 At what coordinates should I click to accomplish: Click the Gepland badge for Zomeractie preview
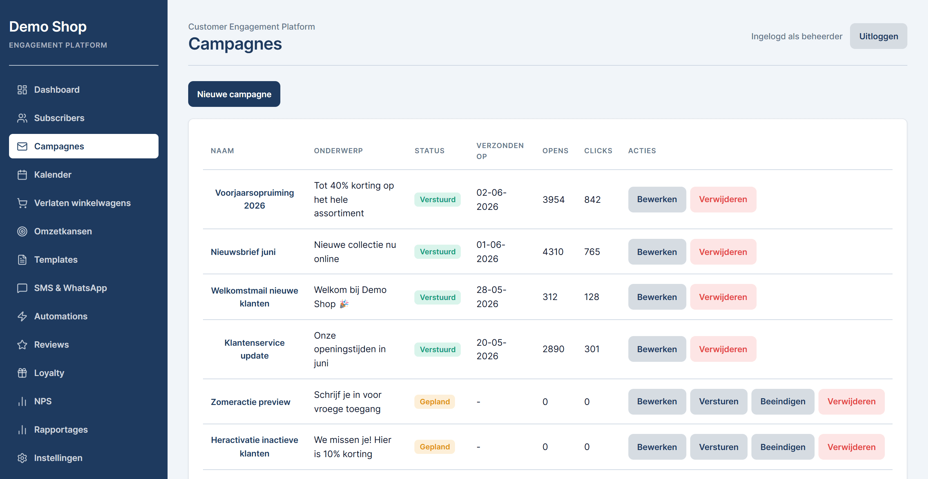(434, 402)
